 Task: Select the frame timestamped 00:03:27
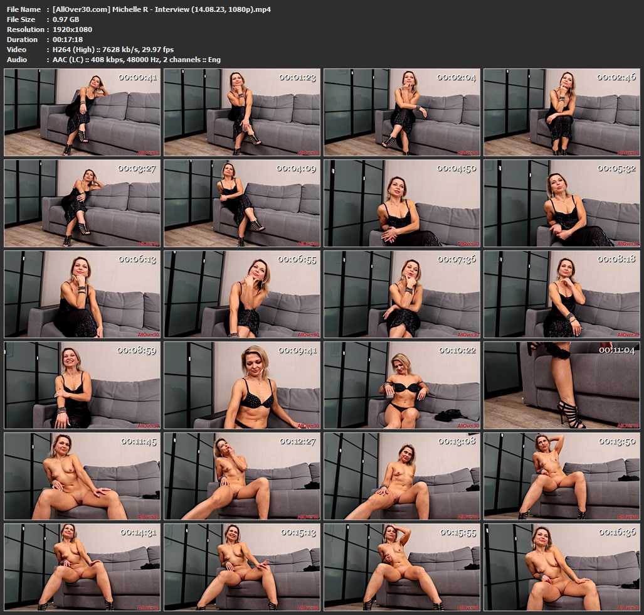tap(82, 203)
